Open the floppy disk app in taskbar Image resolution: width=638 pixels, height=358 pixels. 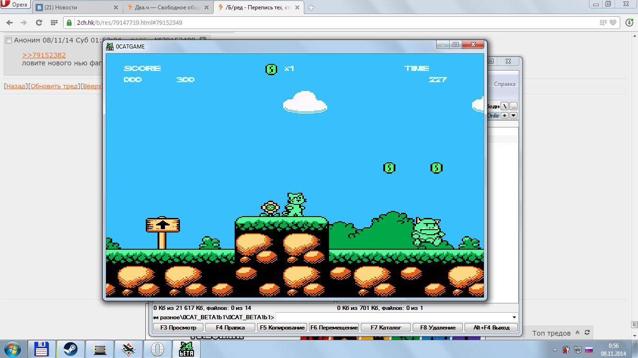point(42,349)
